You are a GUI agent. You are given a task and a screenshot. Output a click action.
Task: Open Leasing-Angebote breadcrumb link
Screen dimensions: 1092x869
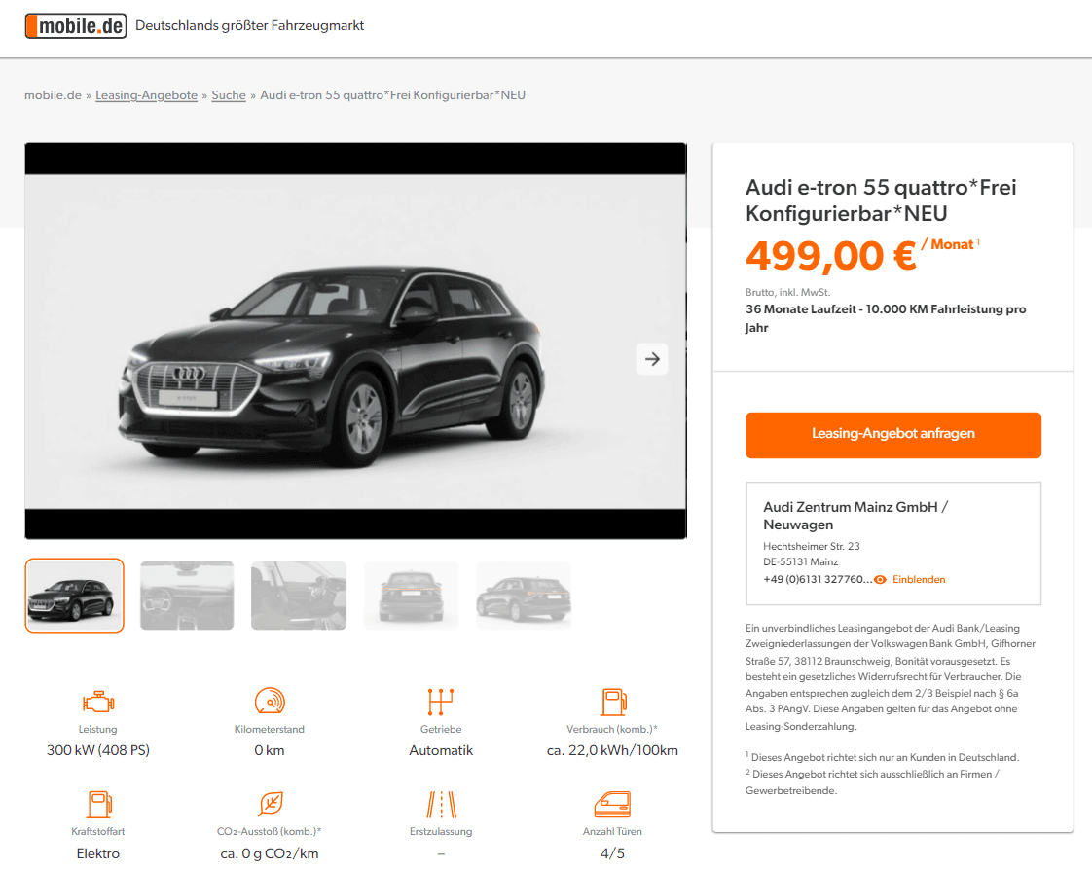click(146, 94)
